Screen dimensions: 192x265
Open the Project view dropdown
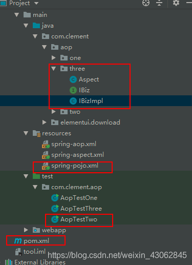[x=36, y=3]
